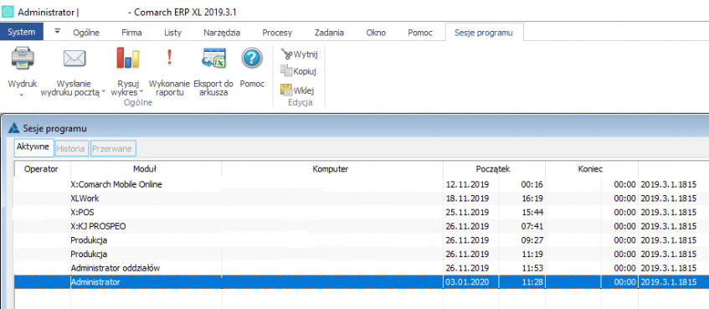Click the highlighted Administrator module cell

click(146, 282)
